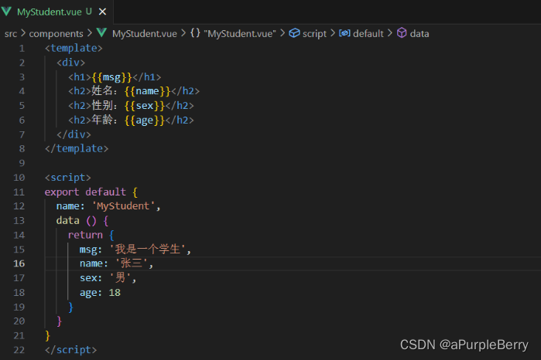
Task: Click the {{sex}} interpolation on line 5
Action: click(x=145, y=106)
